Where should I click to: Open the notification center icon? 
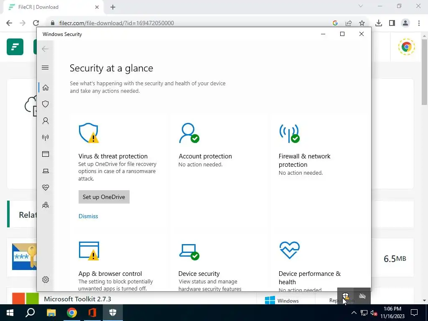[414, 313]
